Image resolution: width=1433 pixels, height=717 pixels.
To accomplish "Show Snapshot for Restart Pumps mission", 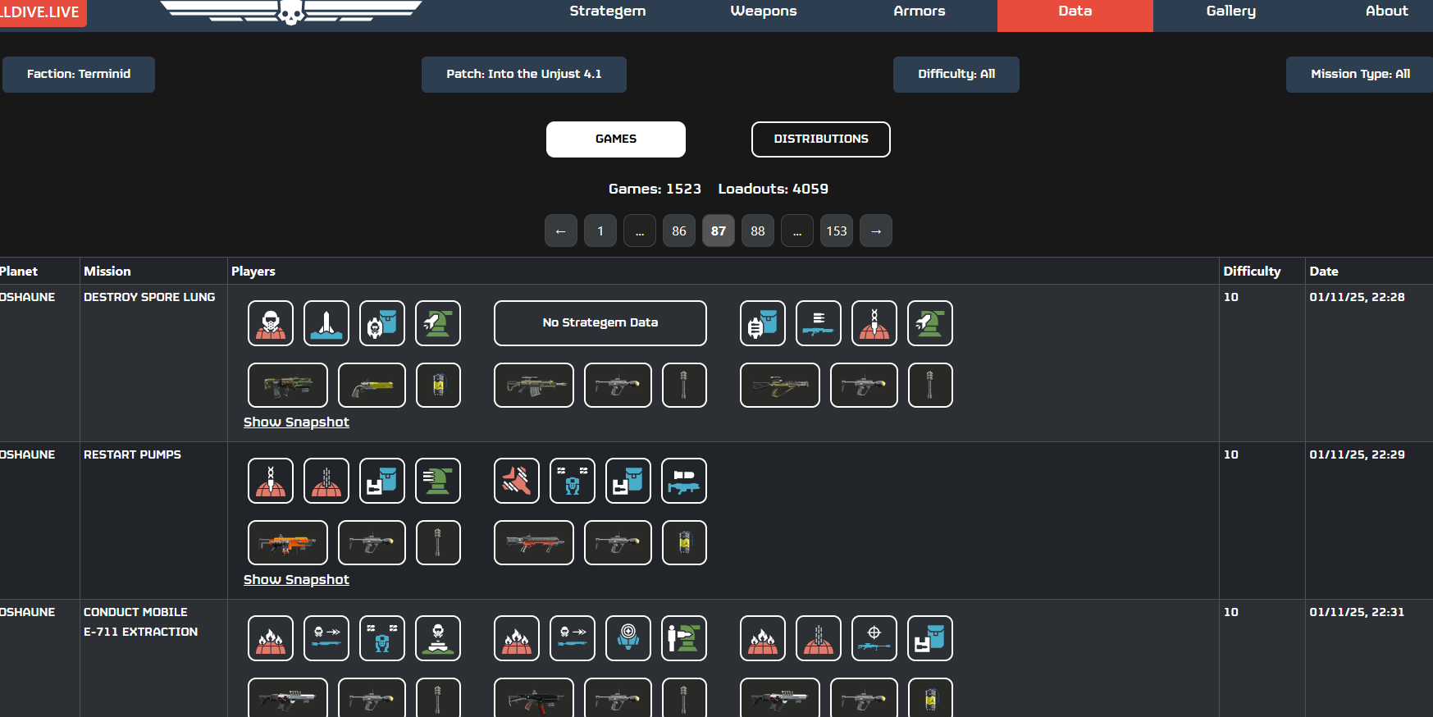I will [x=296, y=580].
